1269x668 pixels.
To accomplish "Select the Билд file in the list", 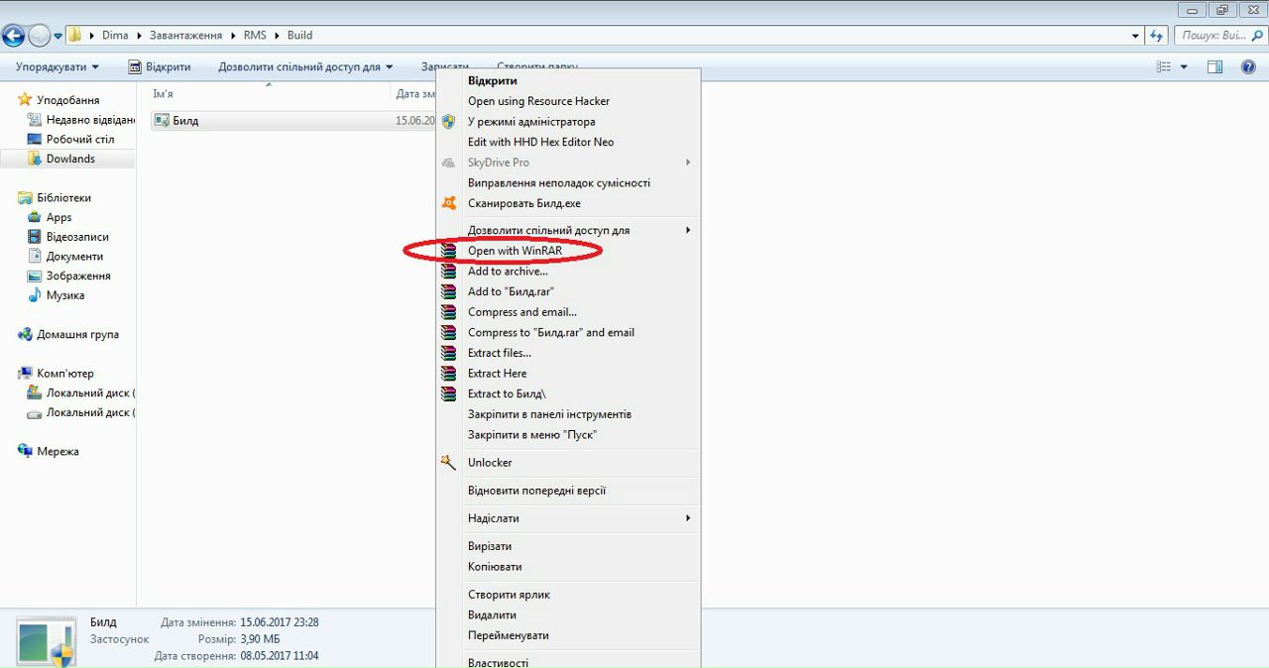I will (x=185, y=121).
